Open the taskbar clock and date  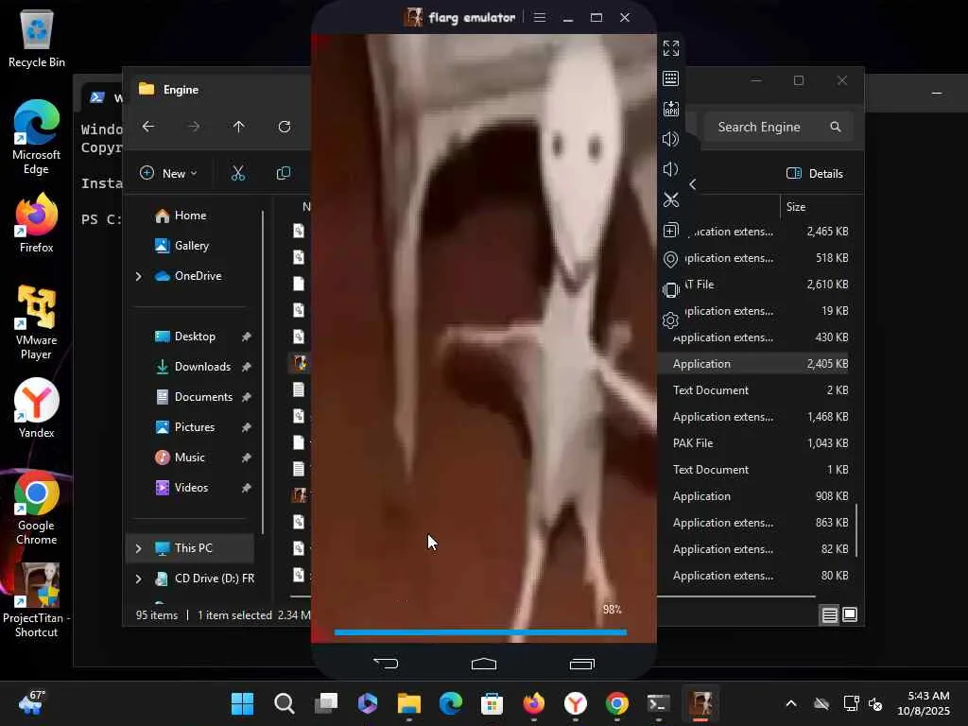coord(924,703)
